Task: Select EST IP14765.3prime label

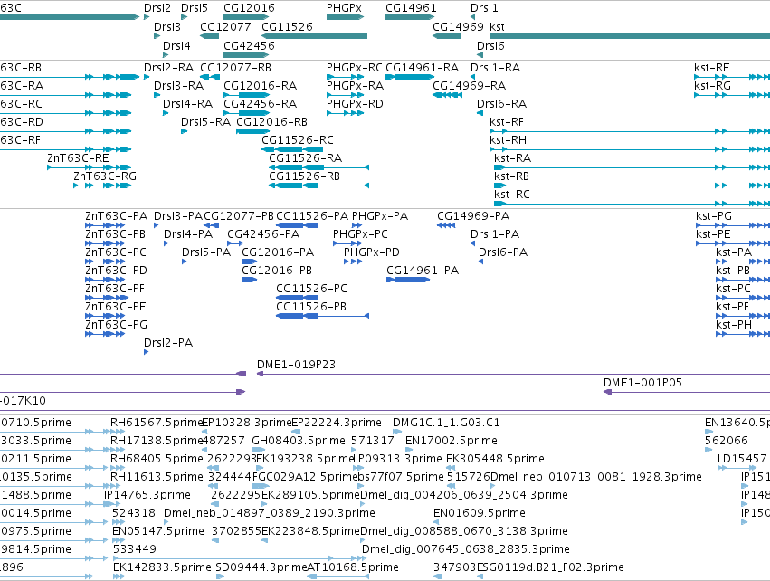Action: (x=147, y=494)
